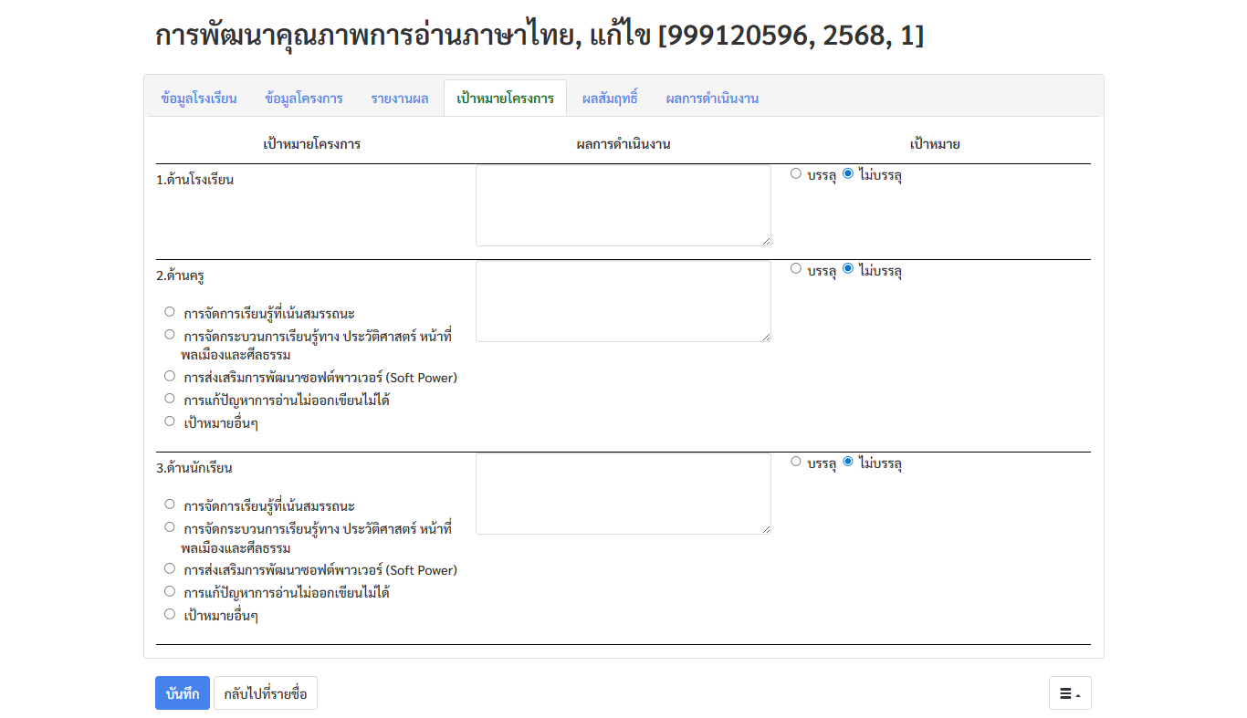1247x718 pixels.
Task: Select เป้าหมายอื่นๆ under ด้านครู
Action: tap(170, 421)
